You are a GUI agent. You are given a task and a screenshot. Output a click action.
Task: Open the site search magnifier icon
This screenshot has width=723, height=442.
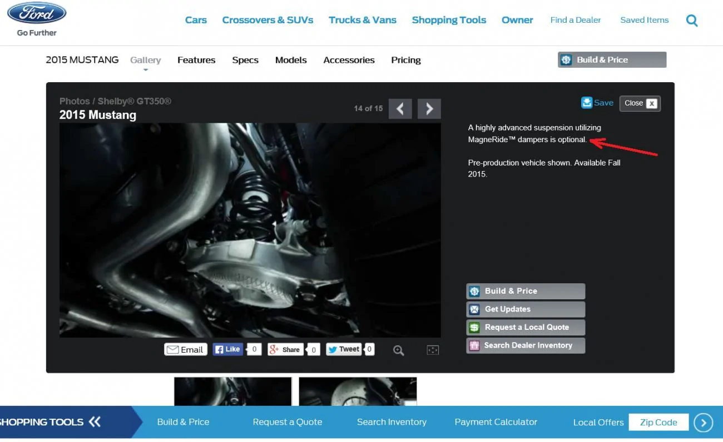pos(692,21)
